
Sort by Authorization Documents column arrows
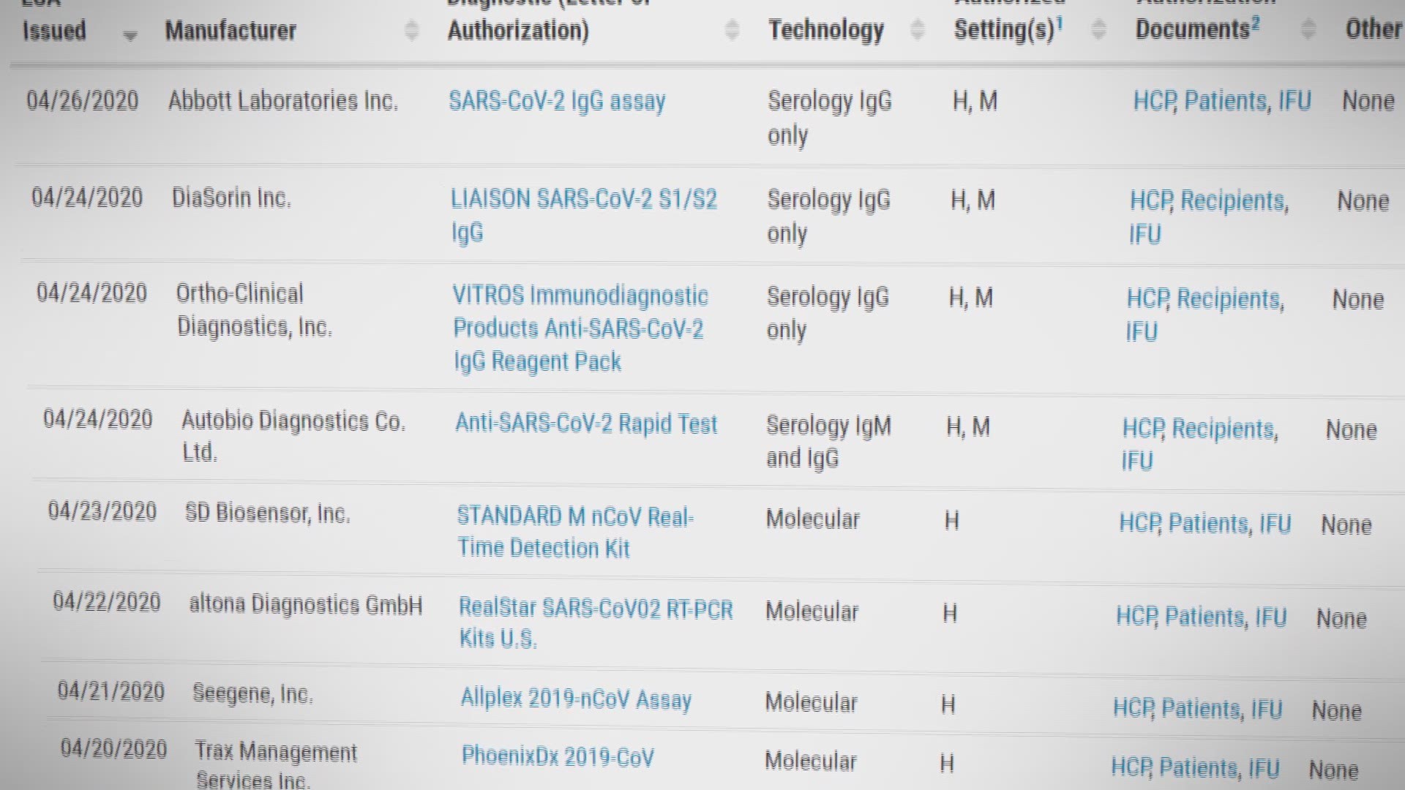(1308, 29)
